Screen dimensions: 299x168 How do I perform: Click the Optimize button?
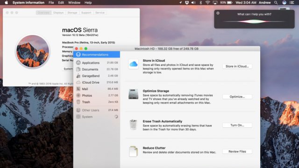click(x=237, y=97)
